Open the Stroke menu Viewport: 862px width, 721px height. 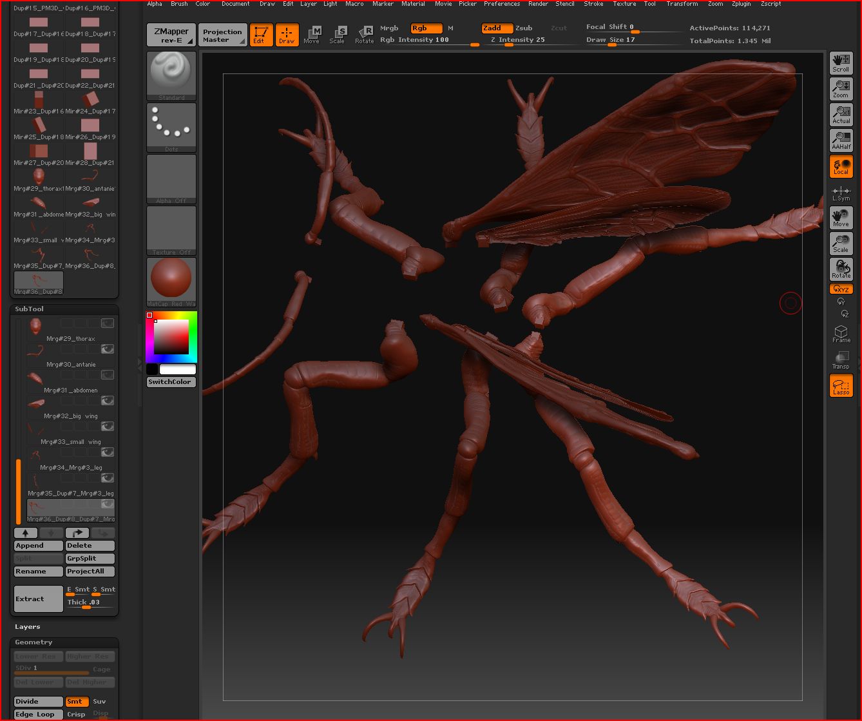(x=593, y=4)
